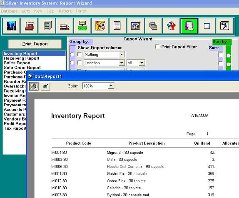Click the export icon in DataReport1 toolbar
The image size is (239, 198).
pyautogui.click(x=45, y=86)
